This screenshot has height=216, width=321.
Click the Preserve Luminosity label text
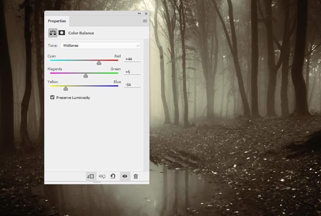(73, 98)
